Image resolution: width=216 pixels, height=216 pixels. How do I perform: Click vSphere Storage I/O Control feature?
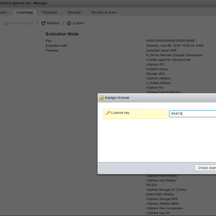166,190
